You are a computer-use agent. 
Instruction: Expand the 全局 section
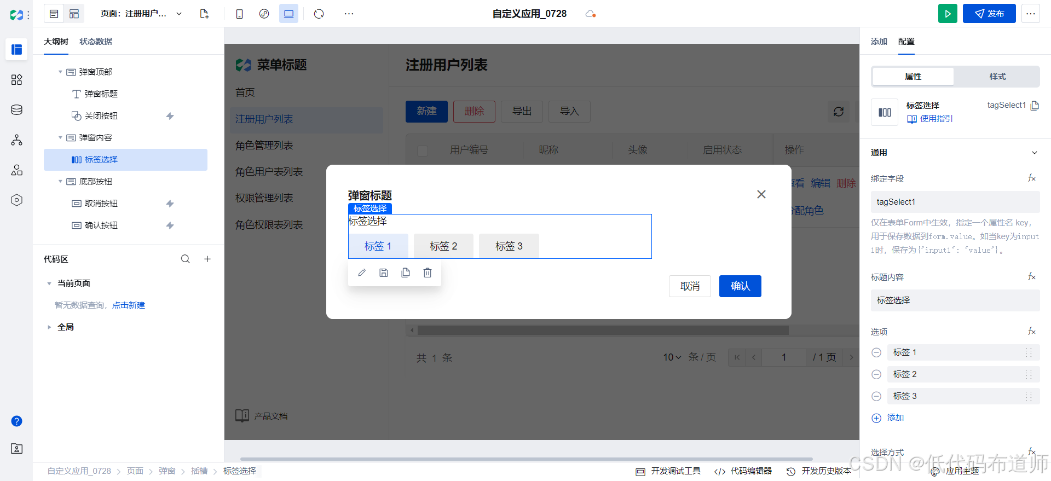pyautogui.click(x=49, y=327)
